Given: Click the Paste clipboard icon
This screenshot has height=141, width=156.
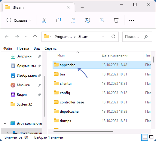Looking at the screenshot, I should (73, 20).
